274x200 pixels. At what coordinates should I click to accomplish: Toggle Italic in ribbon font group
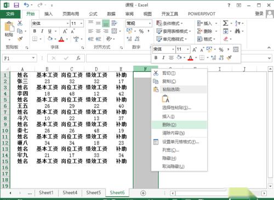pyautogui.click(x=42, y=31)
